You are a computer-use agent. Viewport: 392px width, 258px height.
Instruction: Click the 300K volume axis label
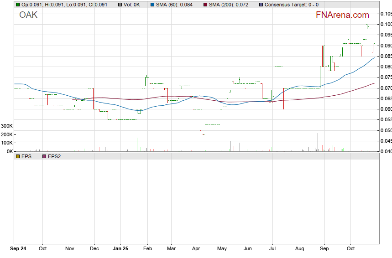[x=6, y=126]
